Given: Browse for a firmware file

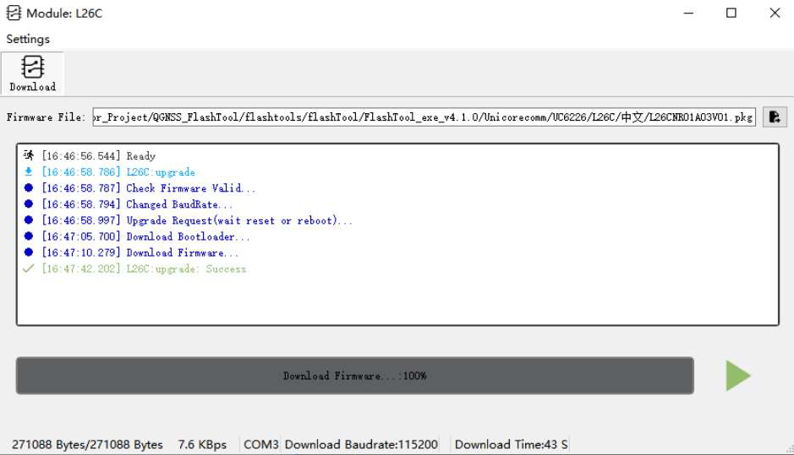Looking at the screenshot, I should pos(775,116).
